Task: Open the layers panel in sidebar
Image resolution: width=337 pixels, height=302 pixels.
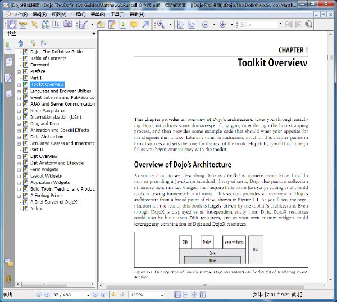Action: pyautogui.click(x=8, y=94)
